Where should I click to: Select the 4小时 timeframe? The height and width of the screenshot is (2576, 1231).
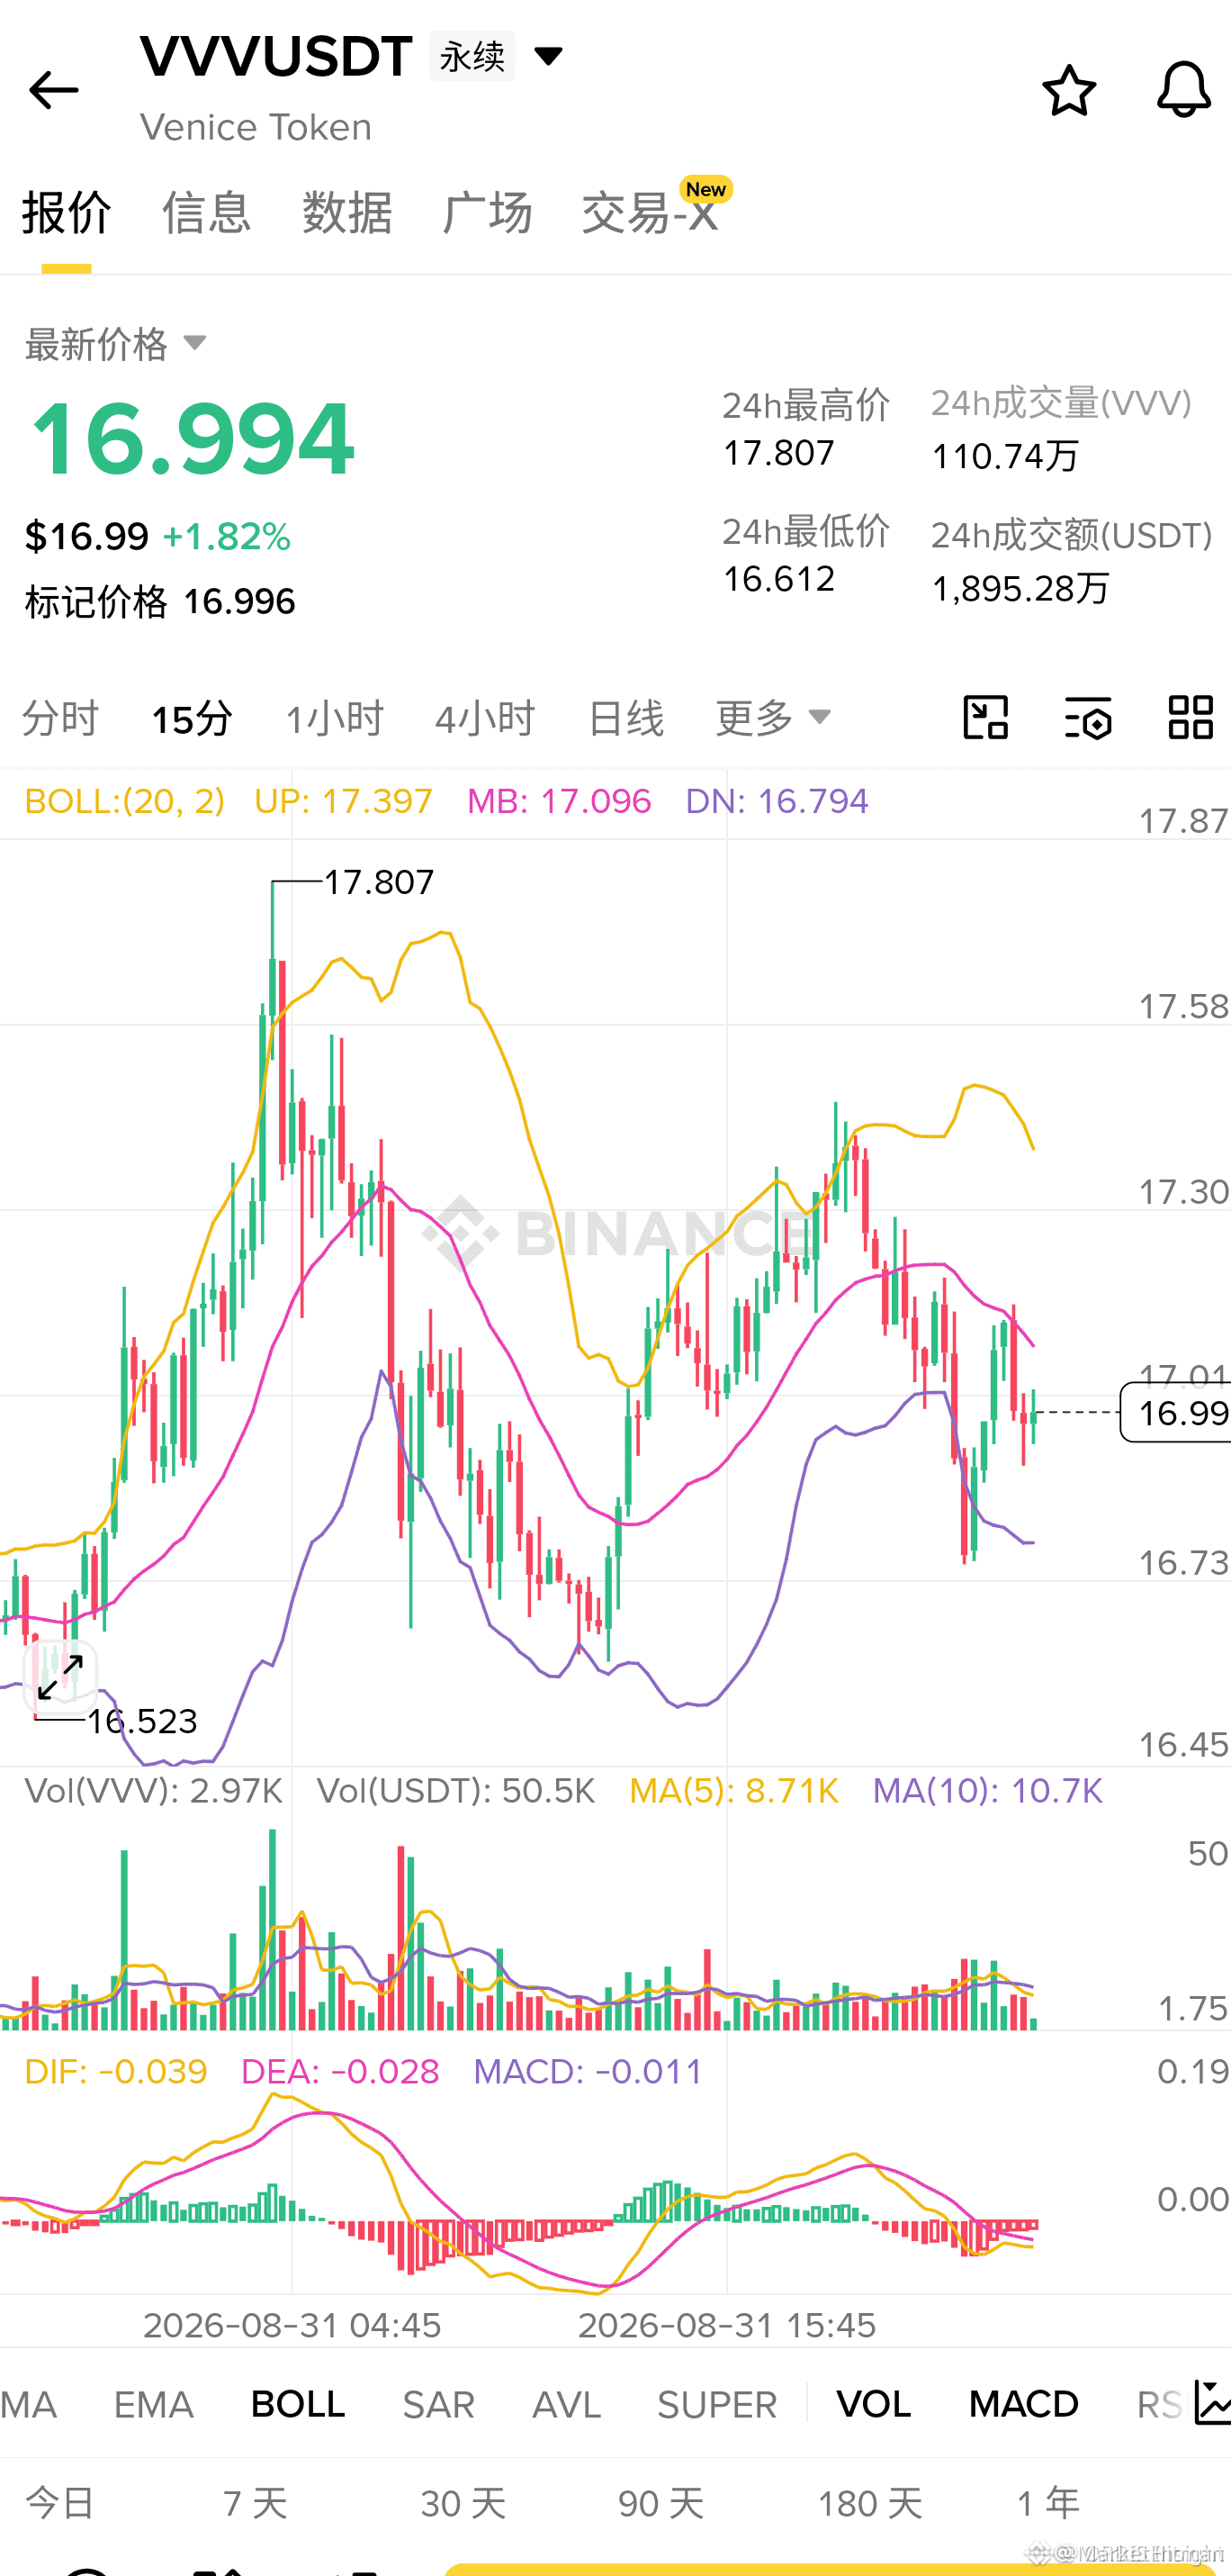coord(486,718)
